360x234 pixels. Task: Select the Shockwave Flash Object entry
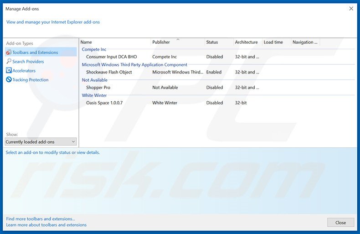tap(109, 72)
